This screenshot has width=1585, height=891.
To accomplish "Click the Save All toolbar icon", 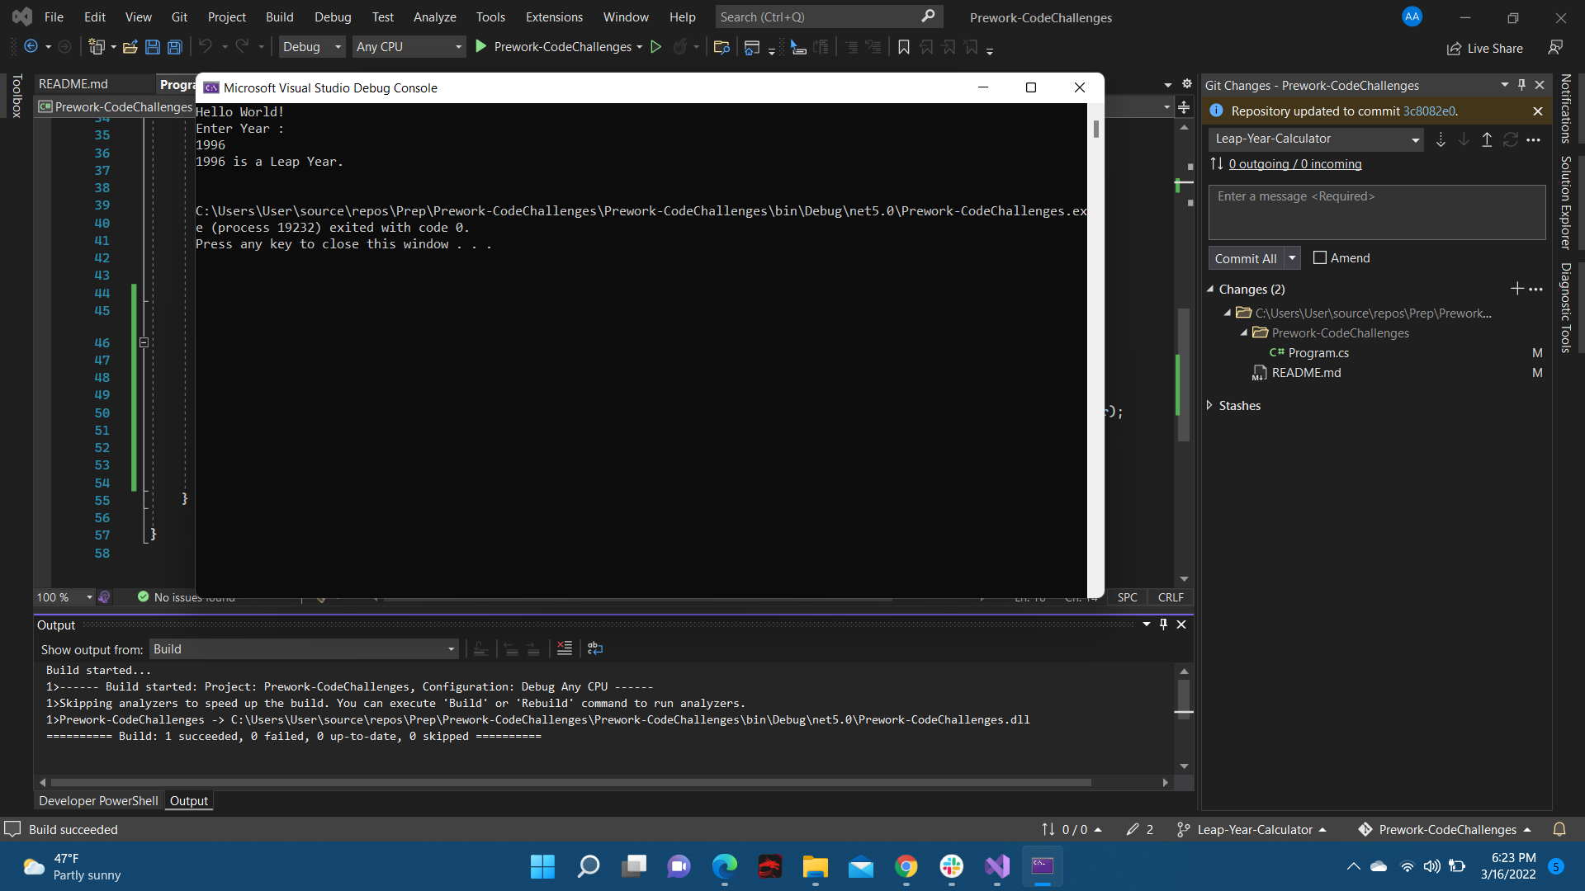I will coord(174,47).
